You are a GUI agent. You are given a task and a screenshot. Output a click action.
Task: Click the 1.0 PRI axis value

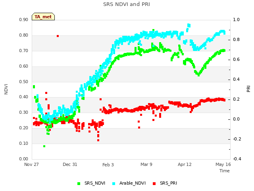236,19
